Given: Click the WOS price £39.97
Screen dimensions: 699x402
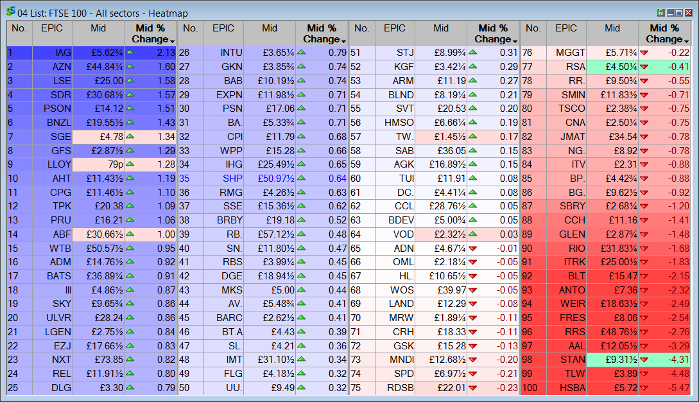Looking at the screenshot, I should [x=441, y=290].
